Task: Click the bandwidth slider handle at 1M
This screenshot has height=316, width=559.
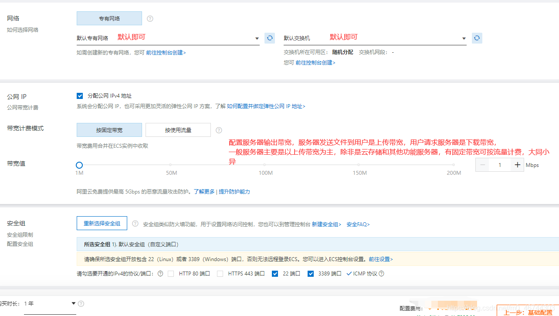Action: coord(79,165)
